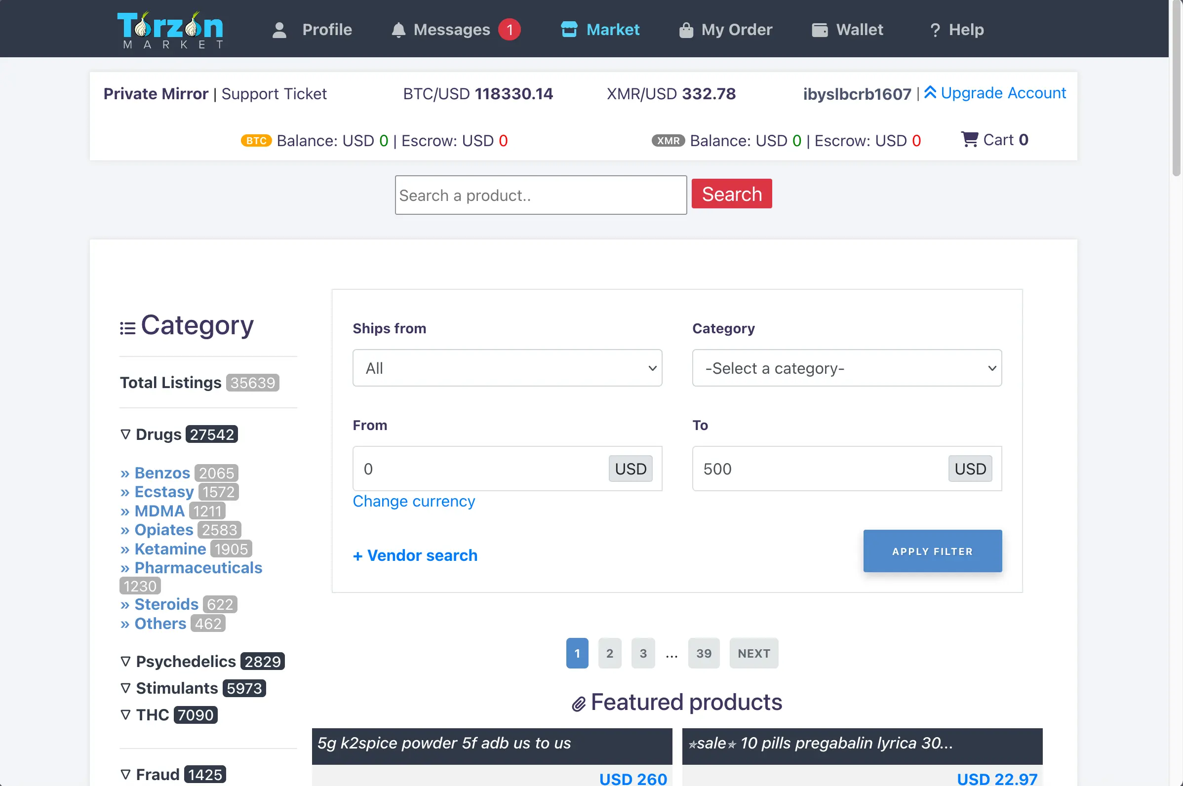The image size is (1183, 786).
Task: Click the Upgrade Account link
Action: [x=1004, y=93]
